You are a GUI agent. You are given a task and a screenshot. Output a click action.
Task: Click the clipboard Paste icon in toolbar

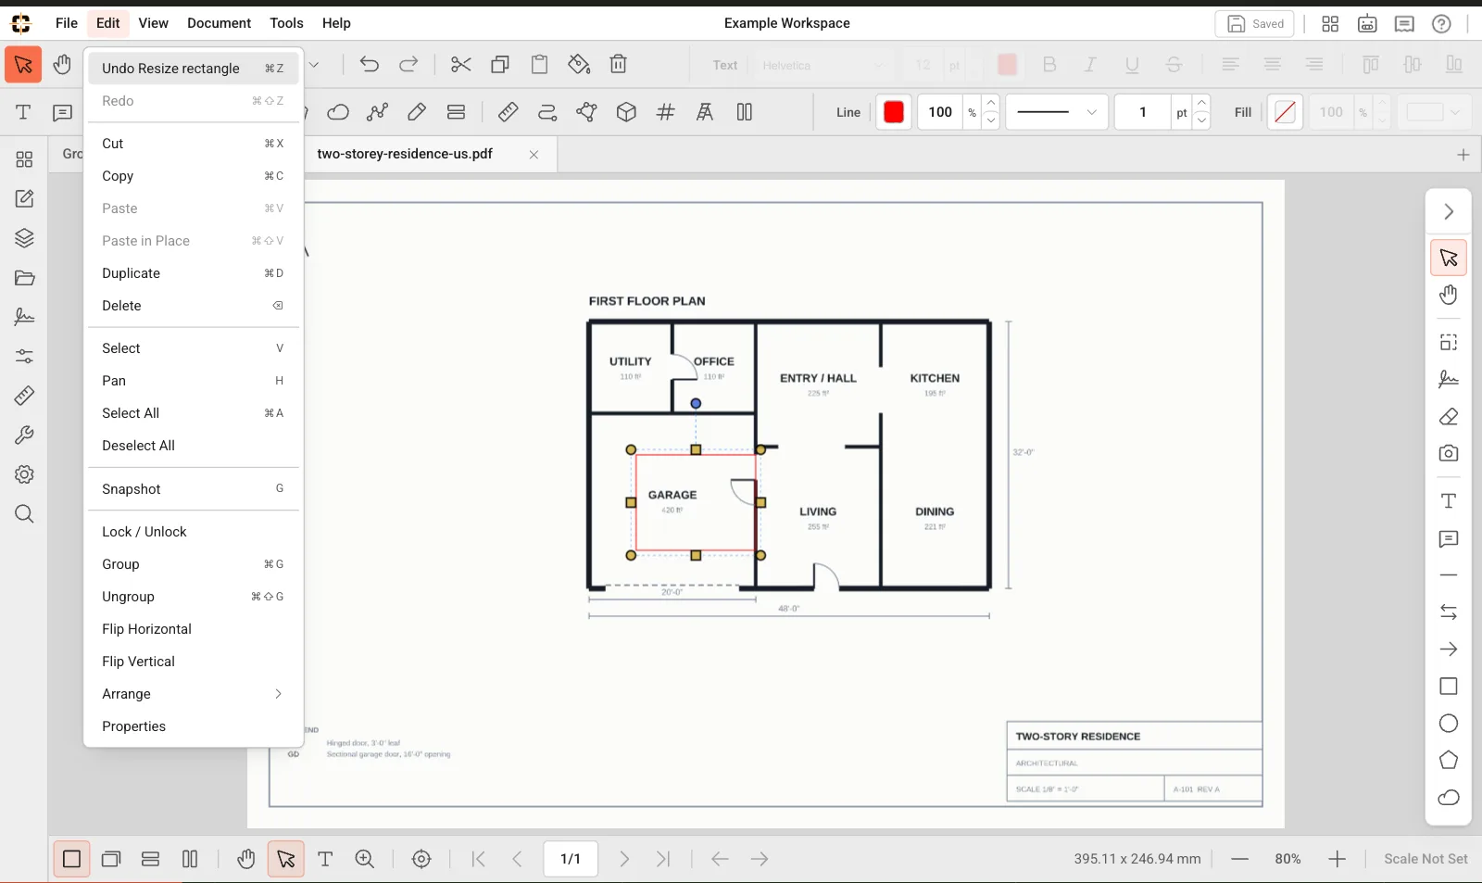539,64
